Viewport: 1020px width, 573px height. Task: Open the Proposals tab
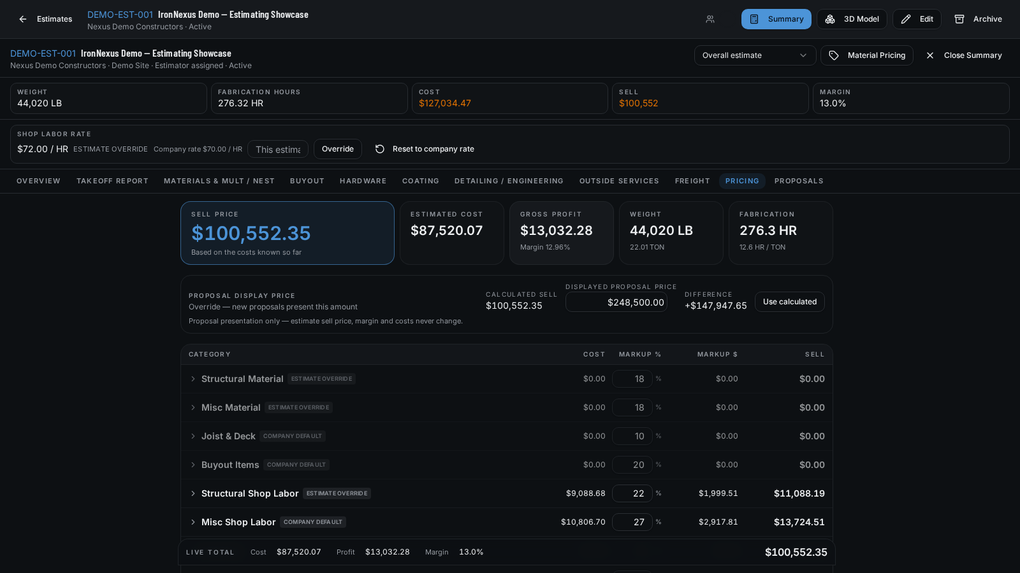pyautogui.click(x=799, y=181)
